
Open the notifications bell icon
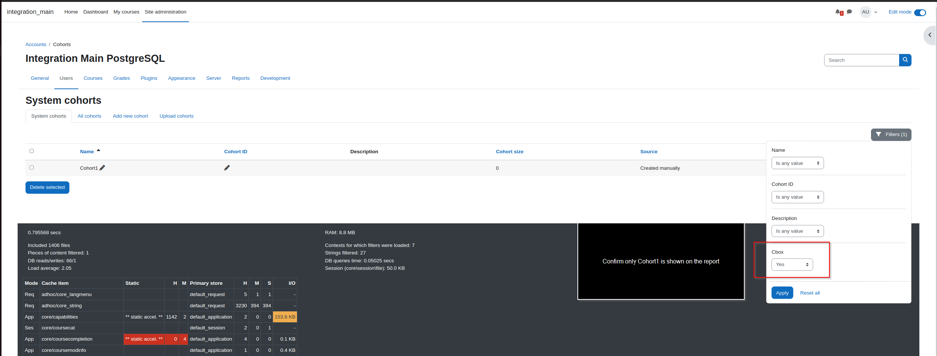pos(838,12)
